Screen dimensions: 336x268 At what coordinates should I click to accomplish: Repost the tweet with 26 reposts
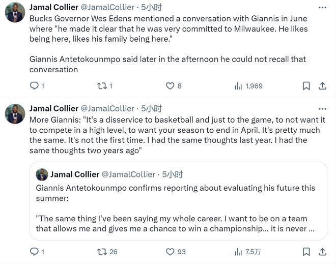pyautogui.click(x=102, y=252)
